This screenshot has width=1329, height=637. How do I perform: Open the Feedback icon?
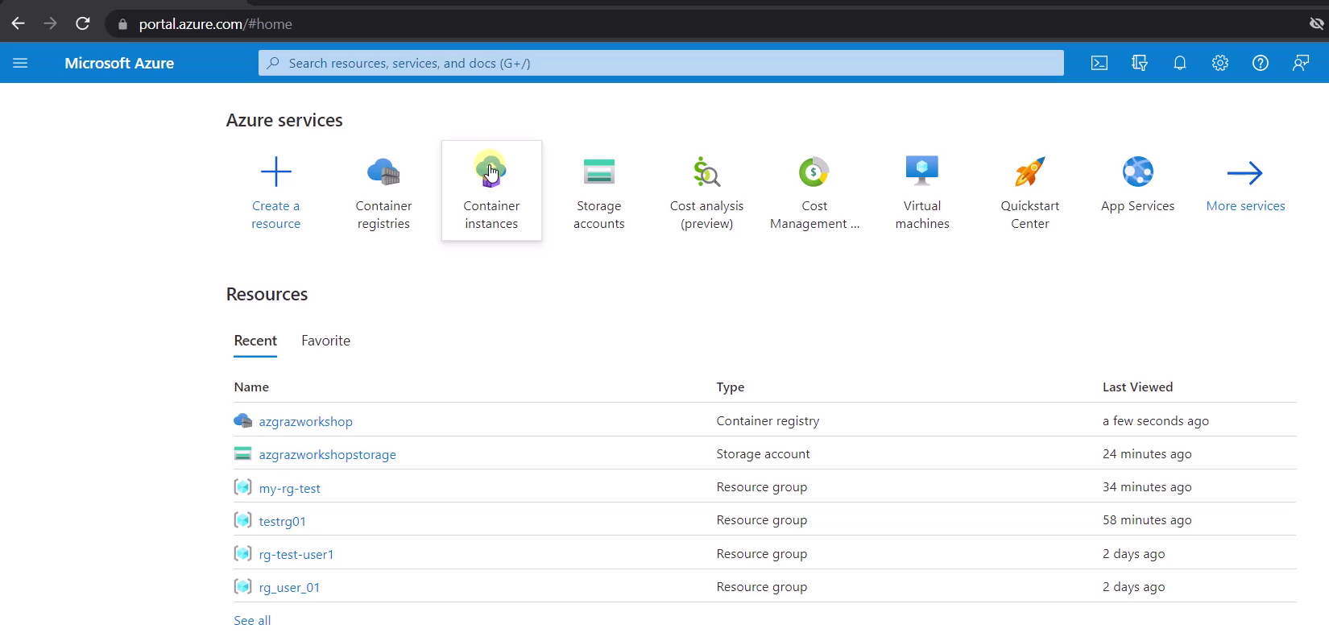[x=1301, y=63]
